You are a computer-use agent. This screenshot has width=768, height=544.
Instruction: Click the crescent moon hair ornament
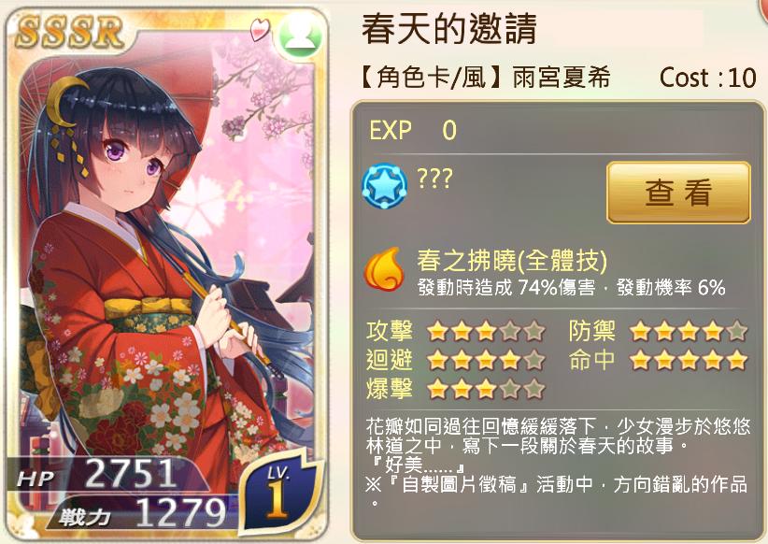coord(66,99)
